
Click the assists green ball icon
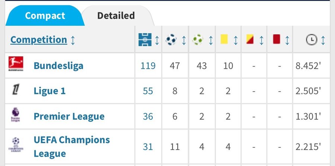point(198,40)
